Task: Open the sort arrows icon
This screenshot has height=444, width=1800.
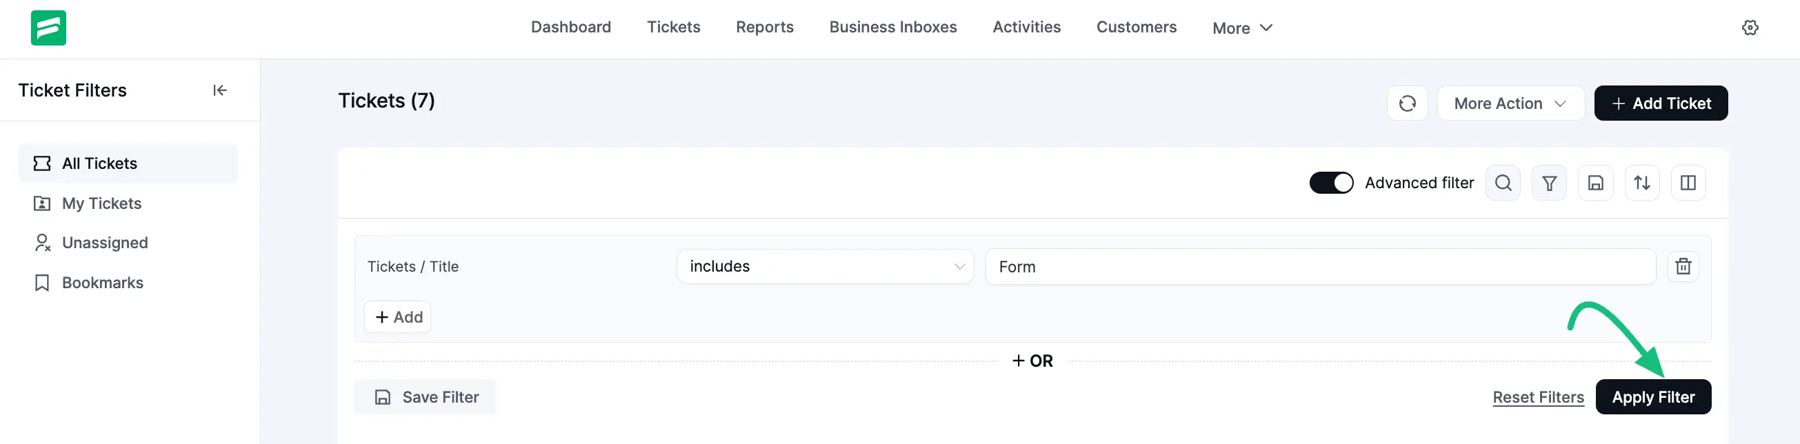Action: 1641,183
